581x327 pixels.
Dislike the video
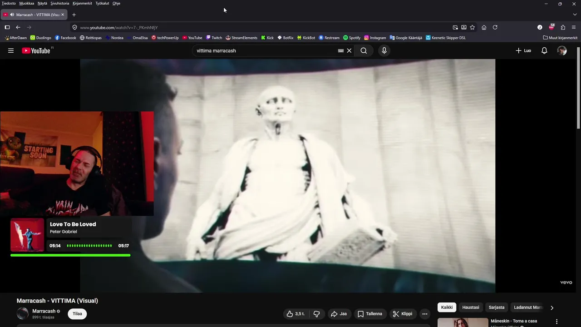click(316, 314)
